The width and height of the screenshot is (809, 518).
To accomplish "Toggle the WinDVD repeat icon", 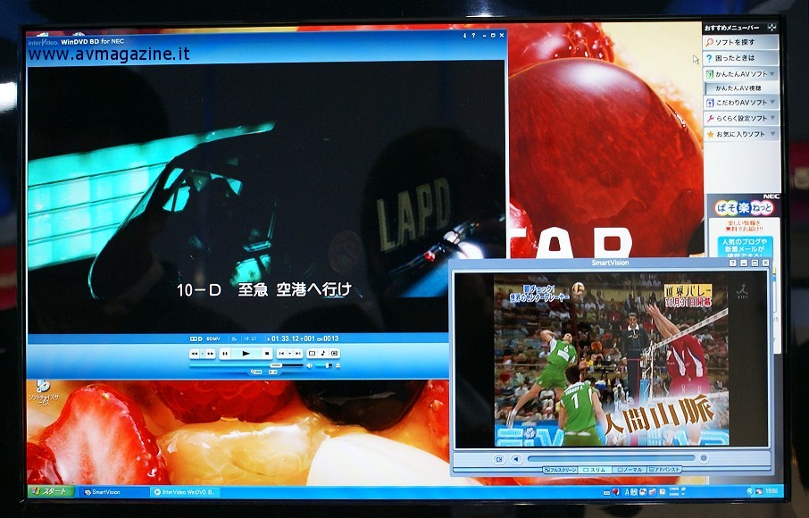I will (254, 338).
